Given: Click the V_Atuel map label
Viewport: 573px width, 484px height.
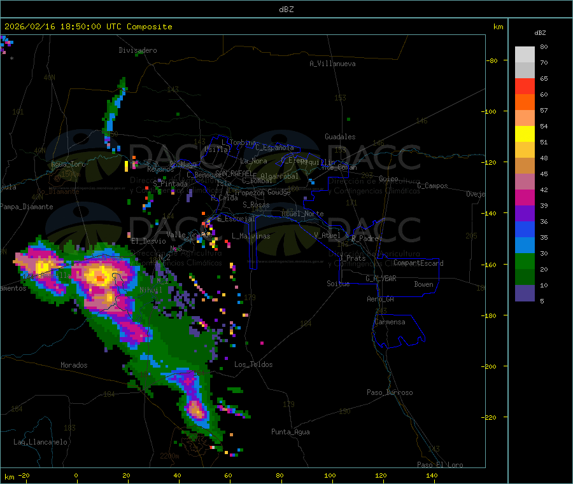Looking at the screenshot, I should [327, 235].
